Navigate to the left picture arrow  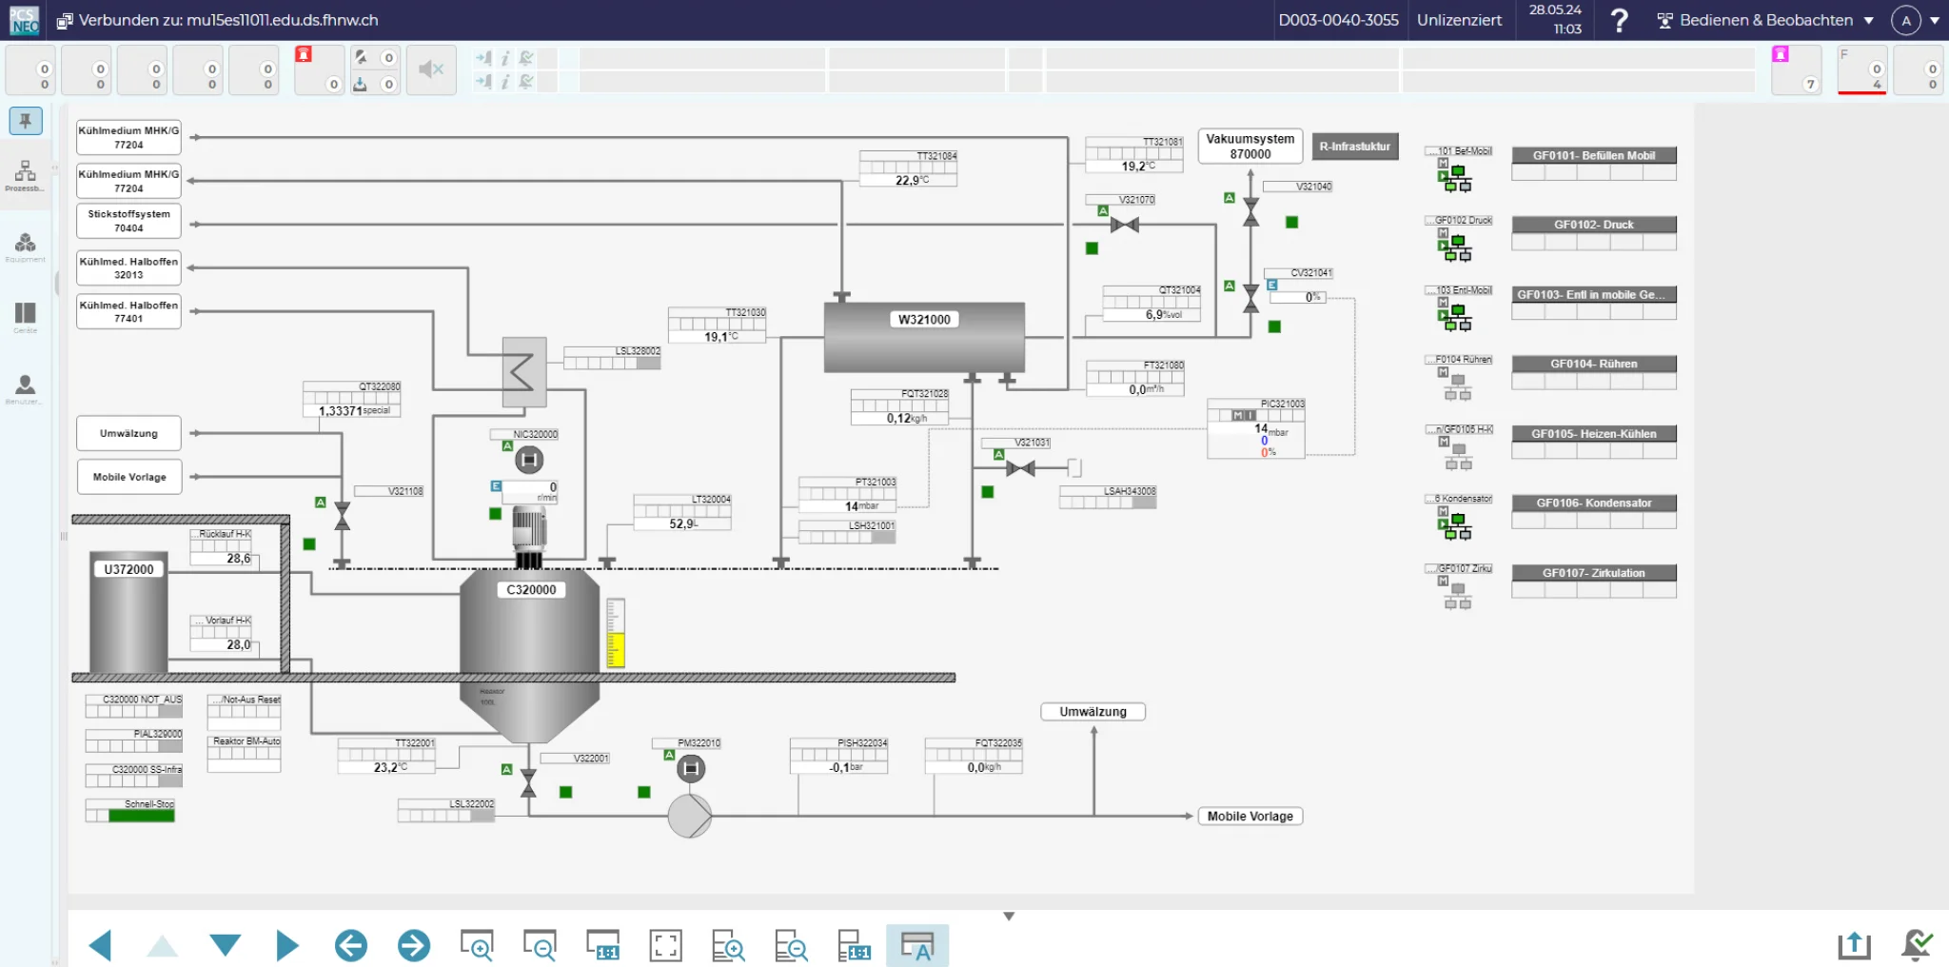(100, 945)
